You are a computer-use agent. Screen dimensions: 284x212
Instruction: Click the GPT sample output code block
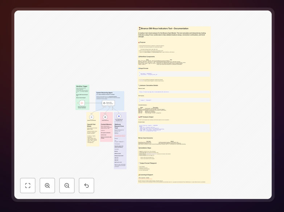pyautogui.click(x=174, y=128)
